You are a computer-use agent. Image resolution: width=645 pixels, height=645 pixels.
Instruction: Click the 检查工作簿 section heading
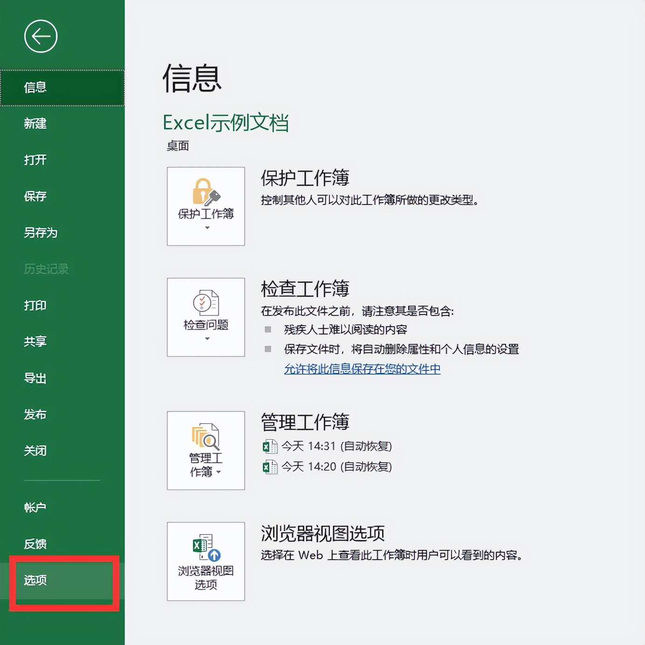[x=305, y=289]
